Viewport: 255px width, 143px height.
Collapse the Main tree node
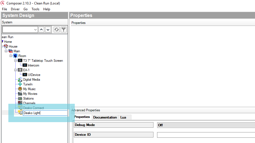coord(6,51)
